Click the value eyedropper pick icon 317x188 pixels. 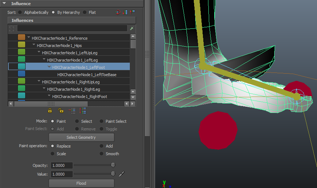coord(122,174)
